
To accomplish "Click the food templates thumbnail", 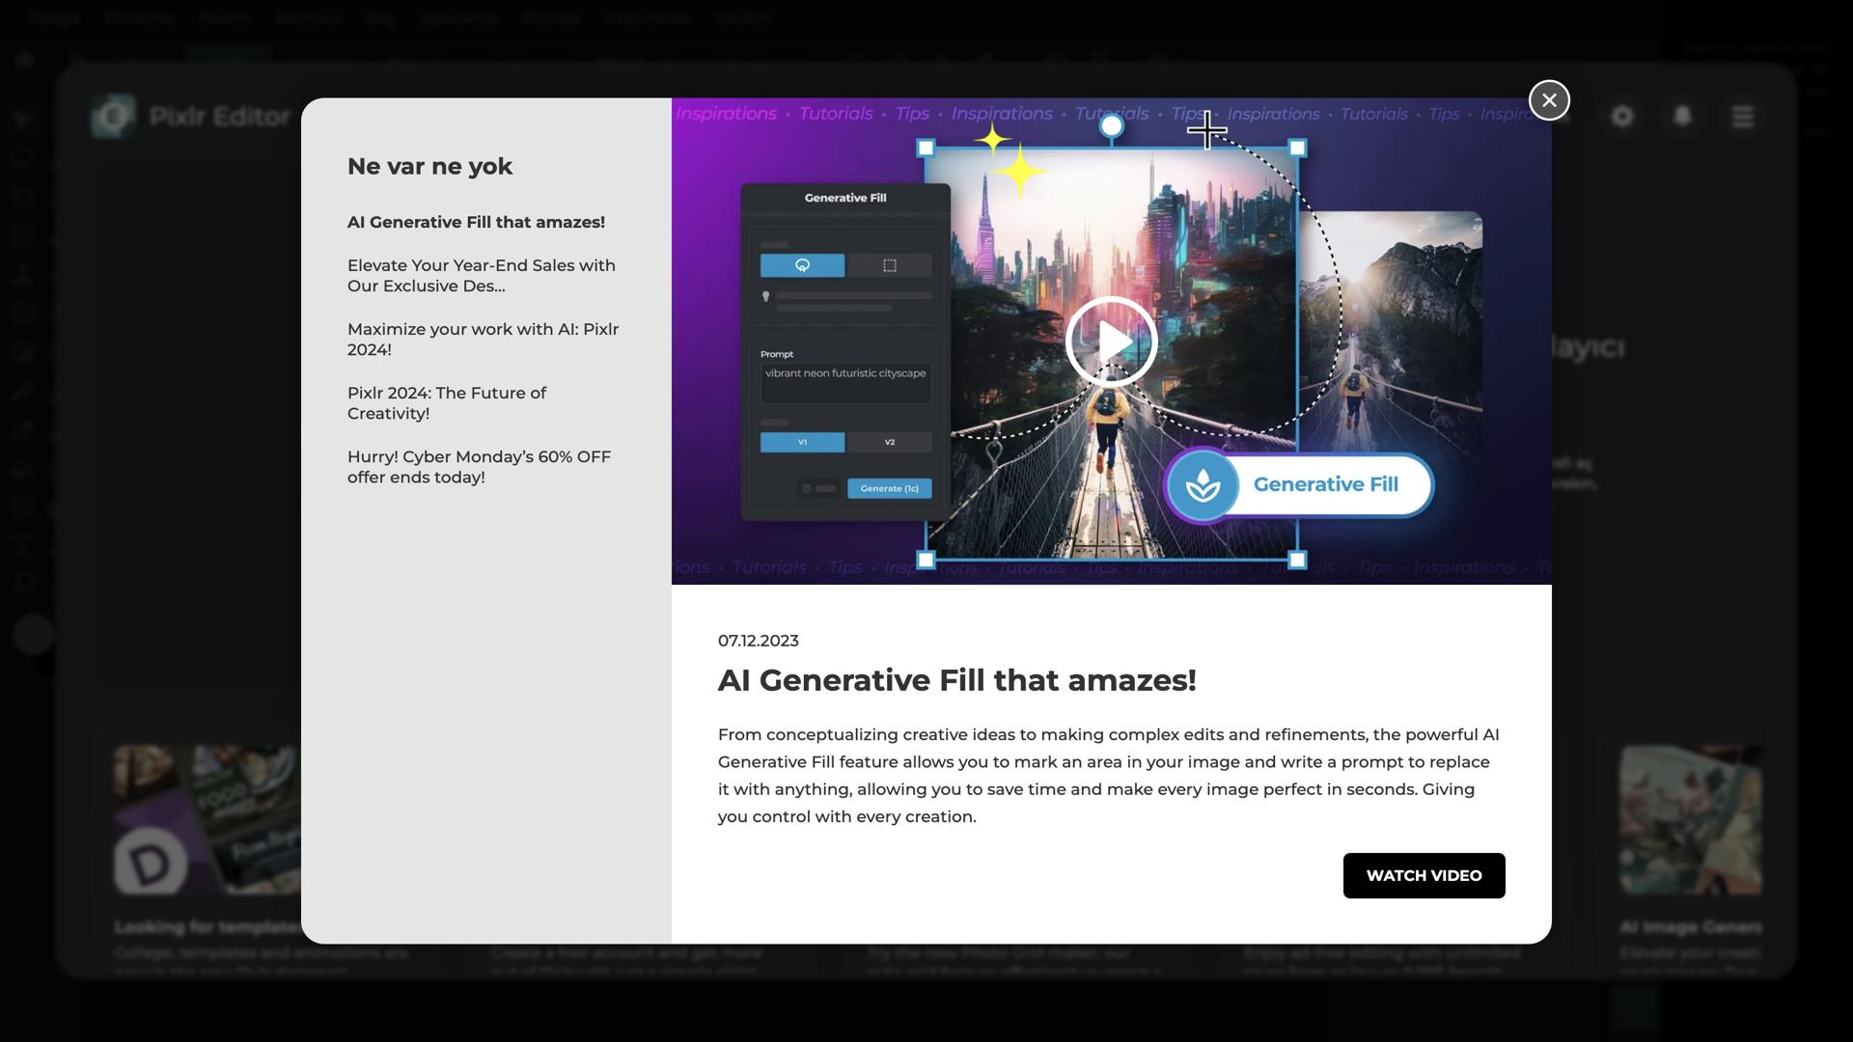I will tap(207, 819).
